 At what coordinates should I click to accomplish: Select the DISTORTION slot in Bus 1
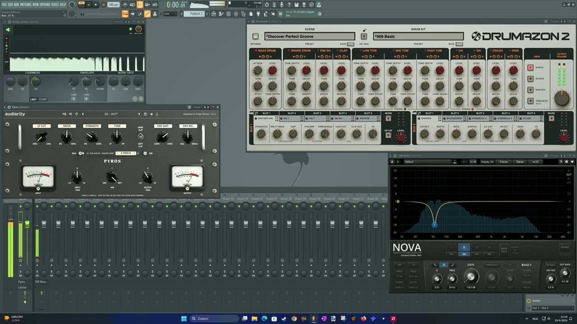pos(266,118)
